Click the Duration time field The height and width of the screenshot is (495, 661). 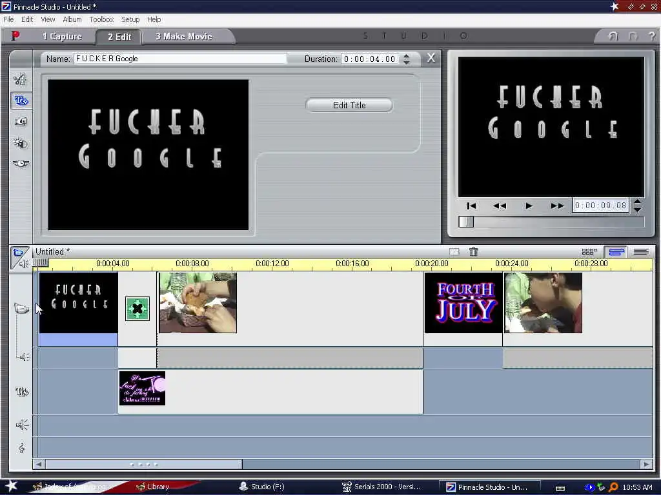click(x=370, y=59)
